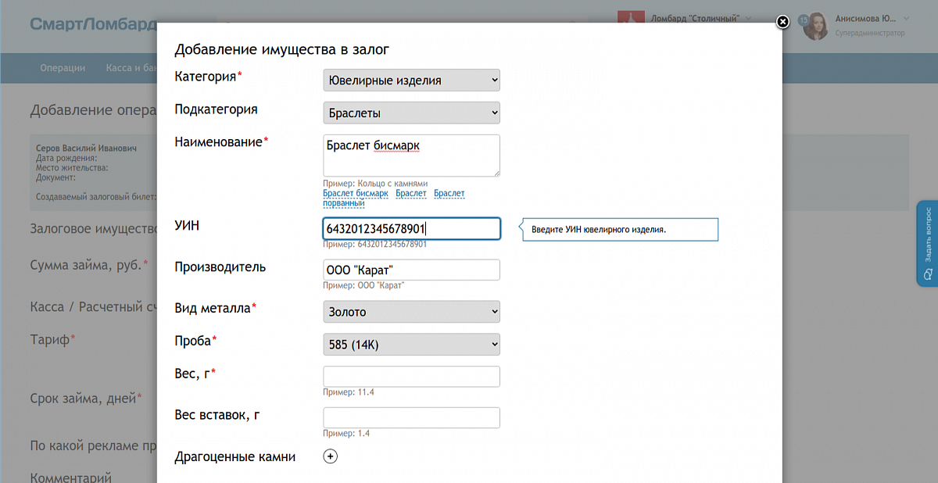Close the add property dialog
This screenshot has height=483, width=938.
coord(782,22)
